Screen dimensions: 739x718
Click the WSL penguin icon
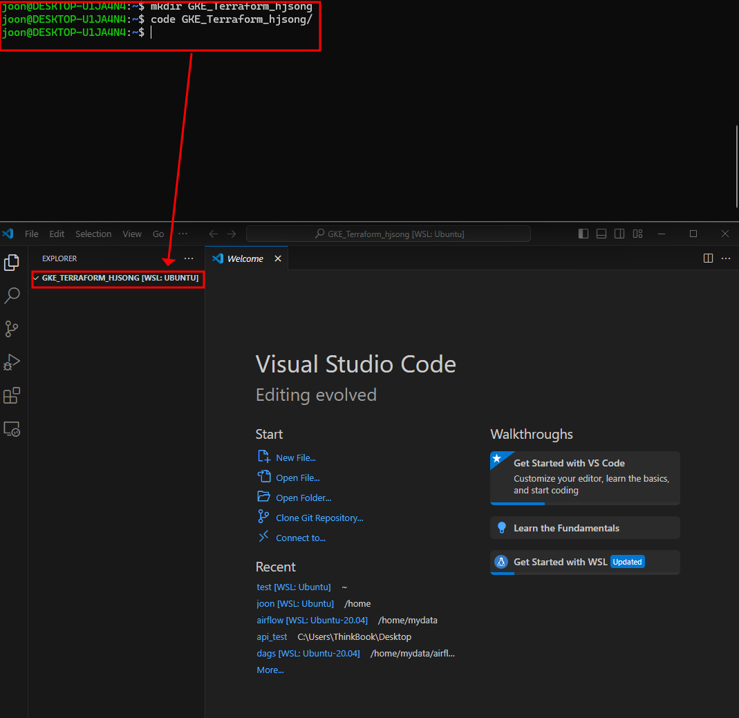[501, 562]
